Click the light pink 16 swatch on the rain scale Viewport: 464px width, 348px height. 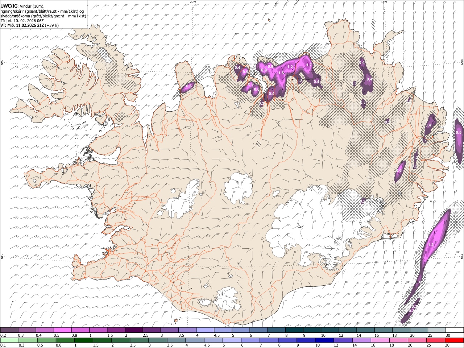point(380,340)
